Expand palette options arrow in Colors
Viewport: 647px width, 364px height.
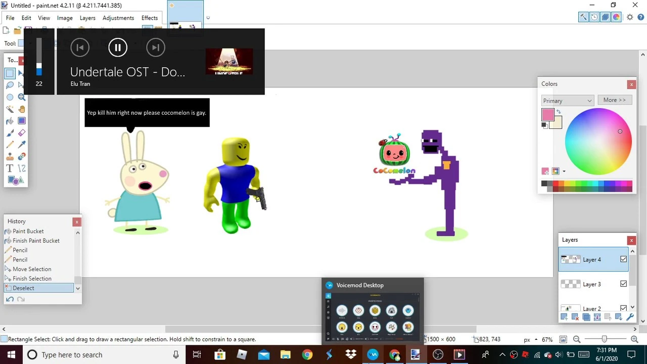tap(564, 171)
